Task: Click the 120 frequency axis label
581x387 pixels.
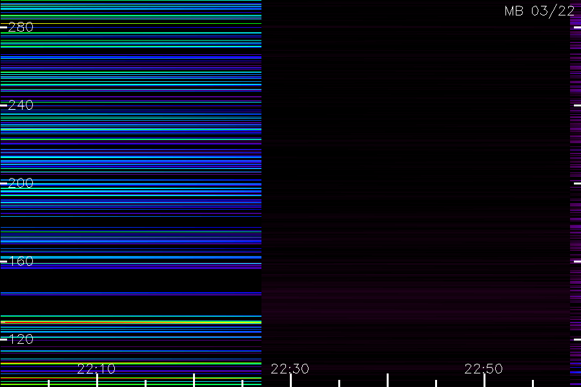Action: [21, 339]
